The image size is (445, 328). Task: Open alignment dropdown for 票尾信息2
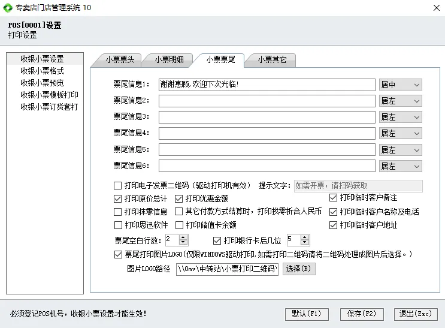(401, 101)
